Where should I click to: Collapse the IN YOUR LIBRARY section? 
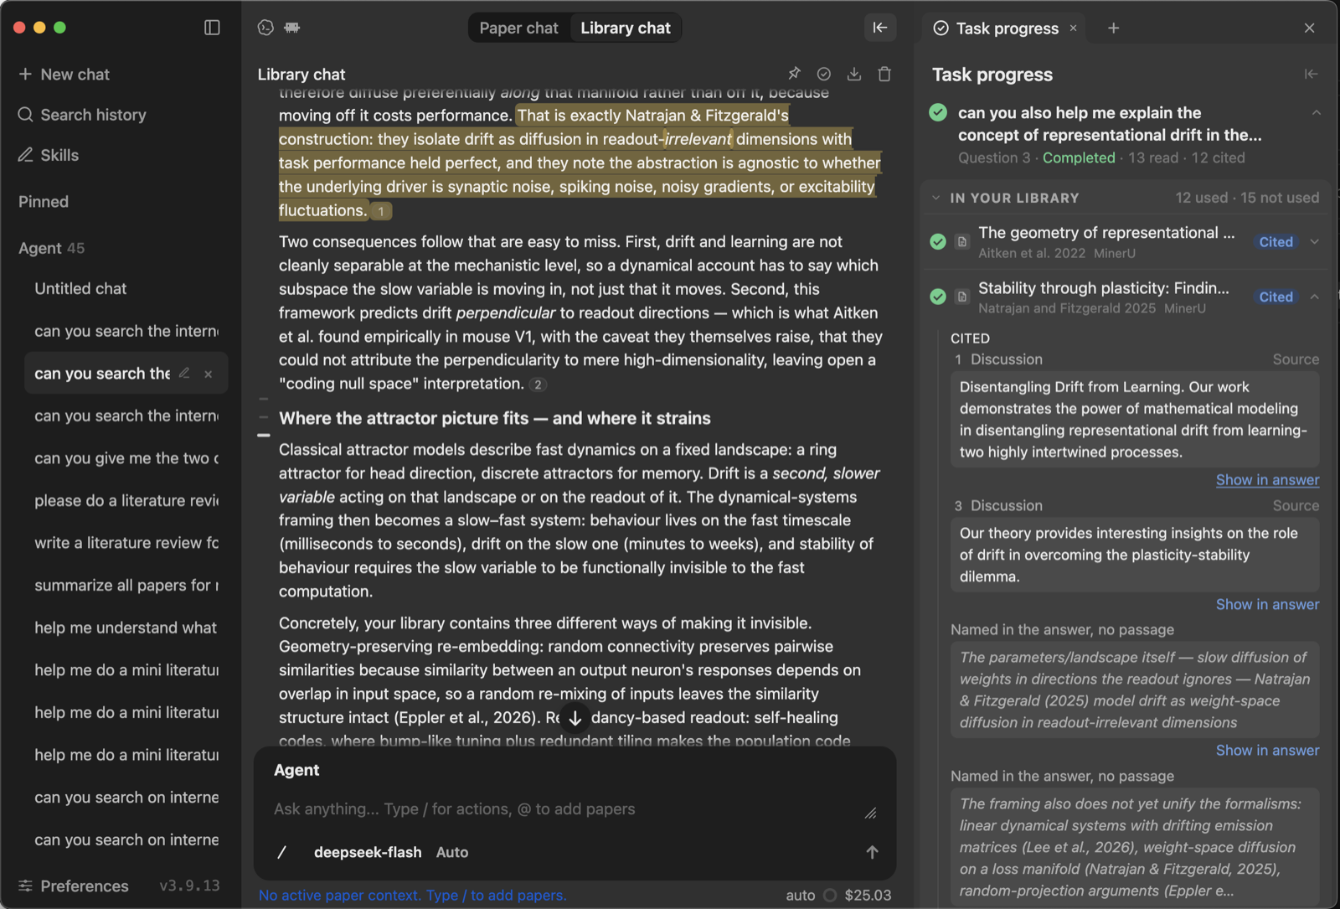coord(936,198)
